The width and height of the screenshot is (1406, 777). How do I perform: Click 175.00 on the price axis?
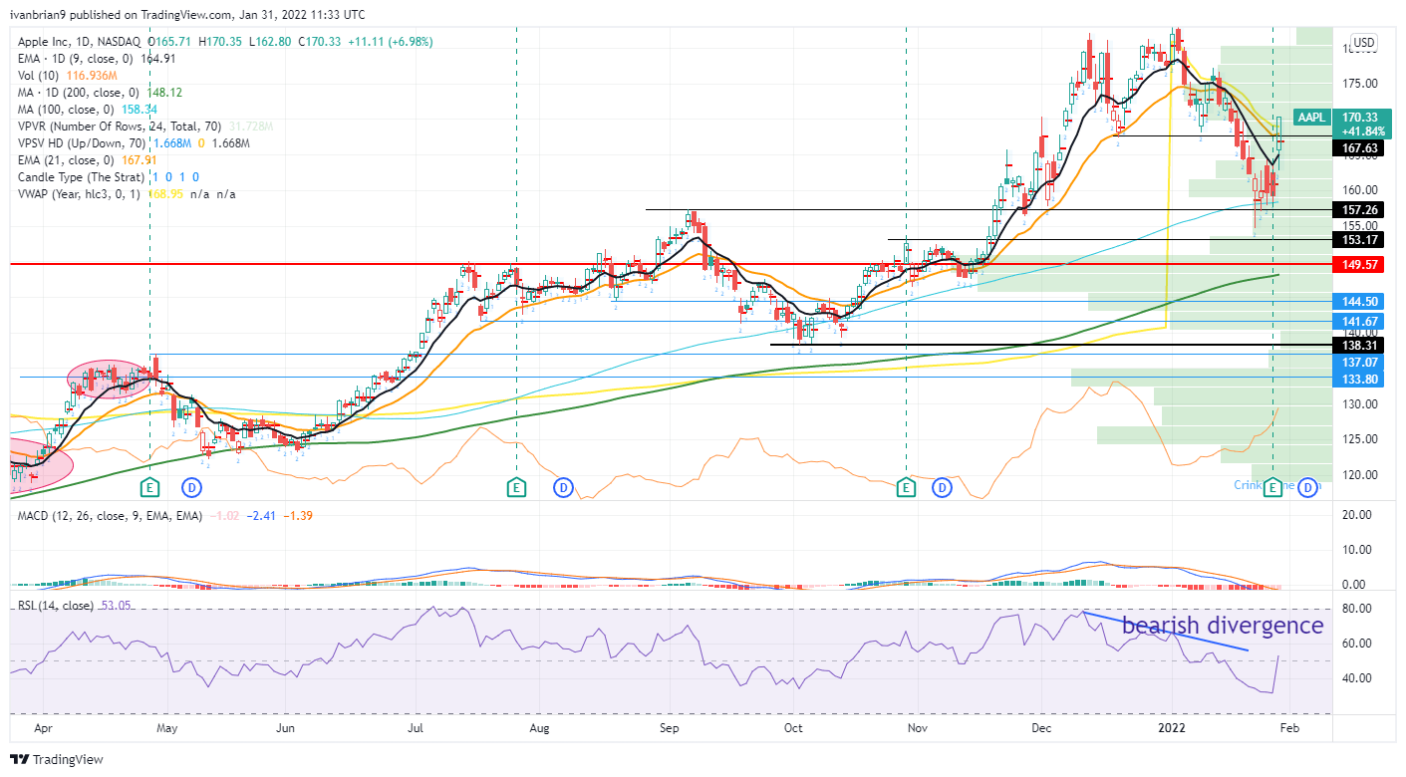tap(1359, 83)
